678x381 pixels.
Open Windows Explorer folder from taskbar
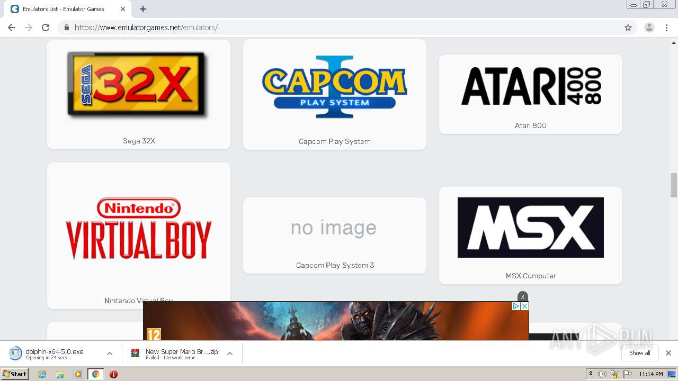(x=60, y=374)
